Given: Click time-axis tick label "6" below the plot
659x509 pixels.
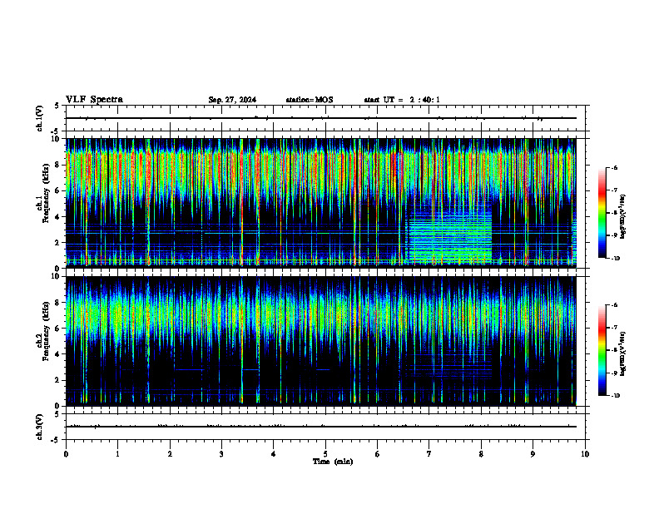Looking at the screenshot, I should click(x=378, y=454).
